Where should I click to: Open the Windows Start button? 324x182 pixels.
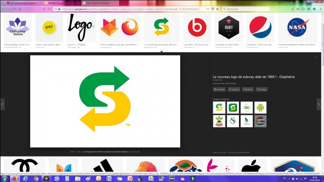(x=4, y=179)
